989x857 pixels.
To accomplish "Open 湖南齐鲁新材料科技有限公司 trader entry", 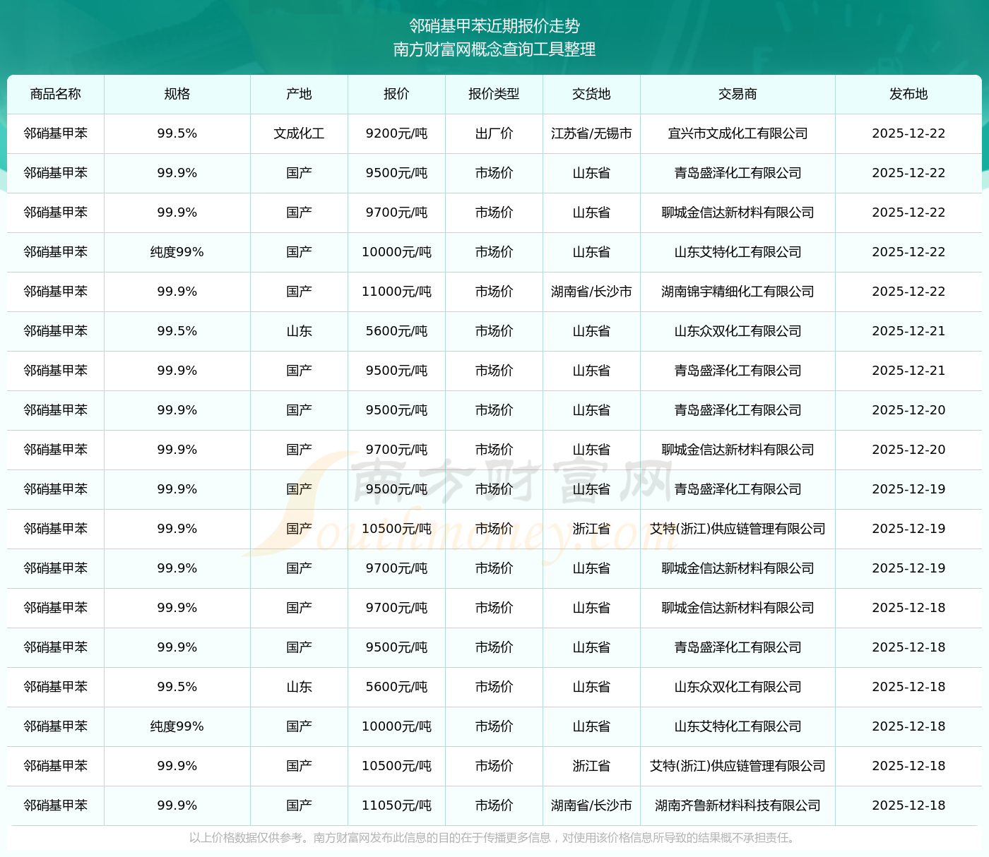I will click(x=738, y=805).
